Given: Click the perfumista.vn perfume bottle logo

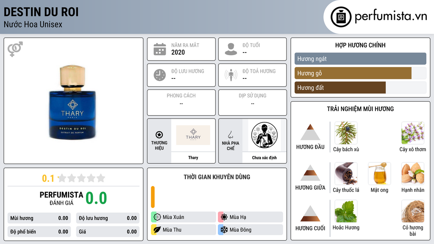Looking at the screenshot, I should click(x=341, y=17).
